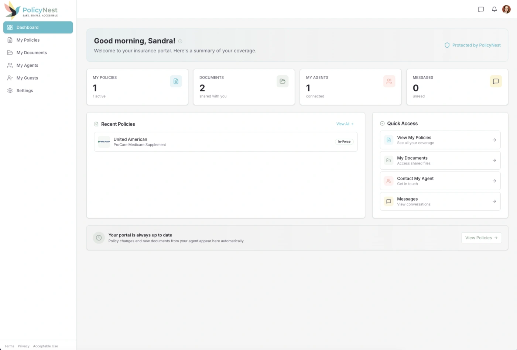Select My Guests in the sidebar

[x=27, y=78]
